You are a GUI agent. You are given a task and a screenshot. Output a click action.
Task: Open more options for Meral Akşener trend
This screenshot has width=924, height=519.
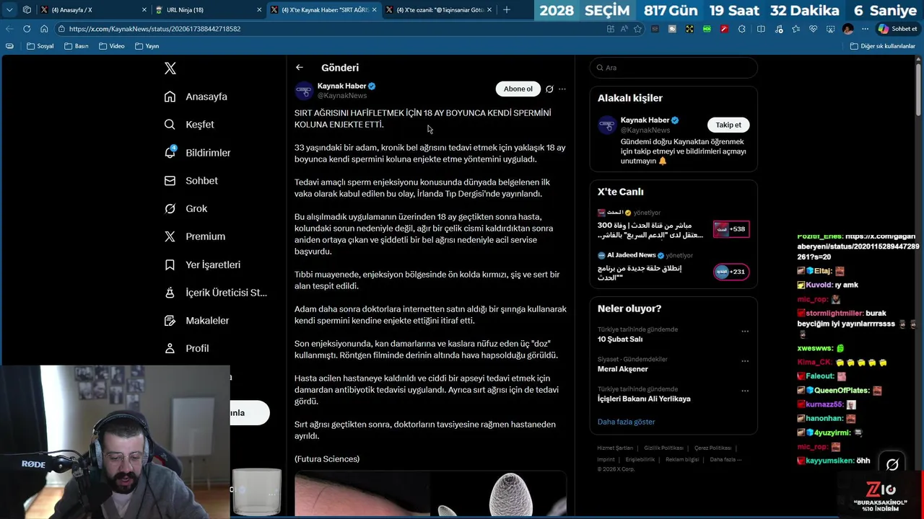pos(745,361)
